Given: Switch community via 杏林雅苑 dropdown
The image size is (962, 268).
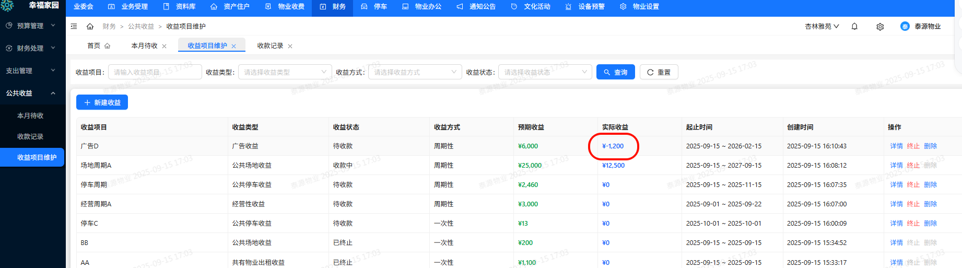Looking at the screenshot, I should click(822, 26).
